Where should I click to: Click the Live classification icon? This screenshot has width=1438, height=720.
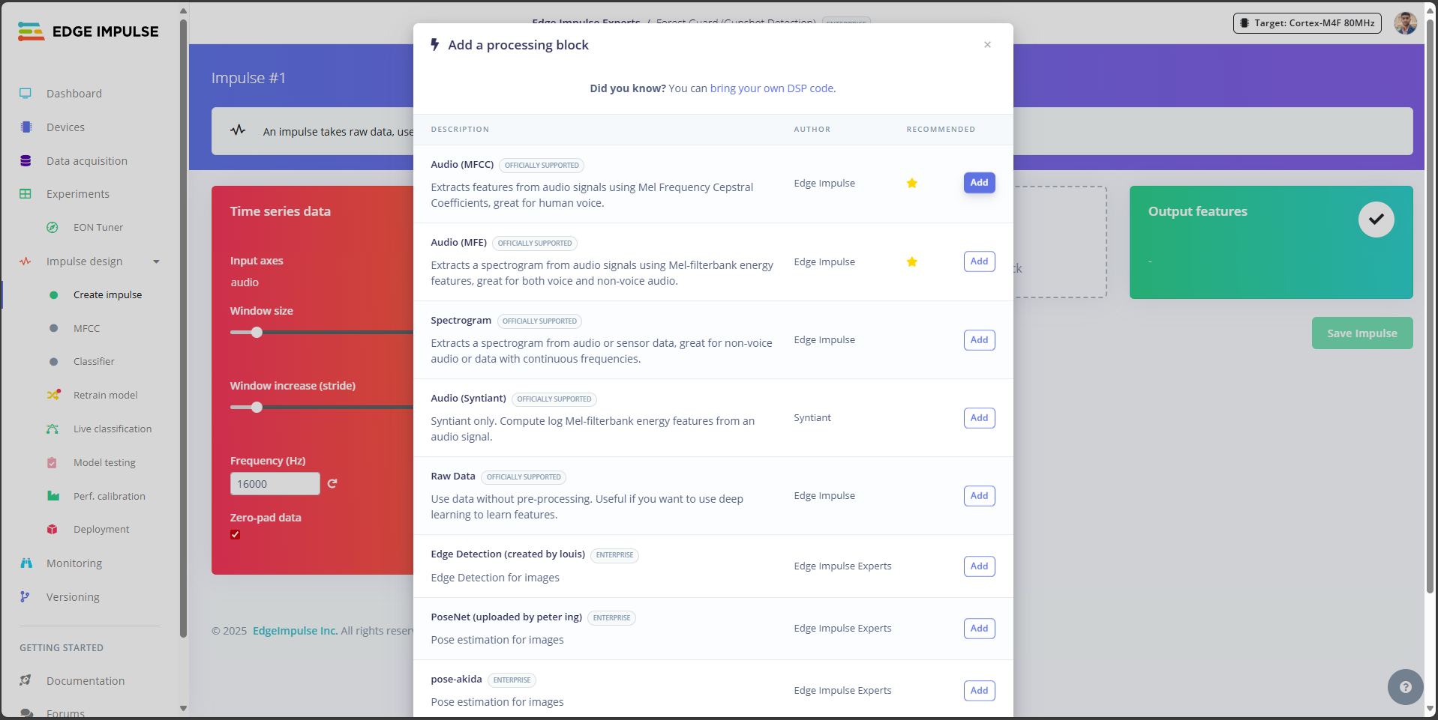coord(53,429)
